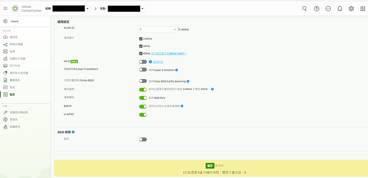Click the 取消 cancel link
The height and width of the screenshot is (178, 368).
221,166
